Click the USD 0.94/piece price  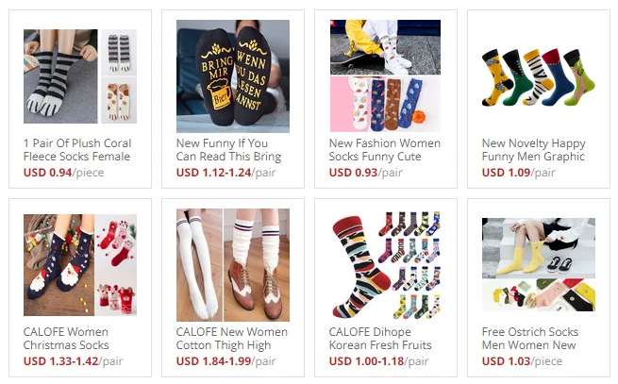[63, 173]
